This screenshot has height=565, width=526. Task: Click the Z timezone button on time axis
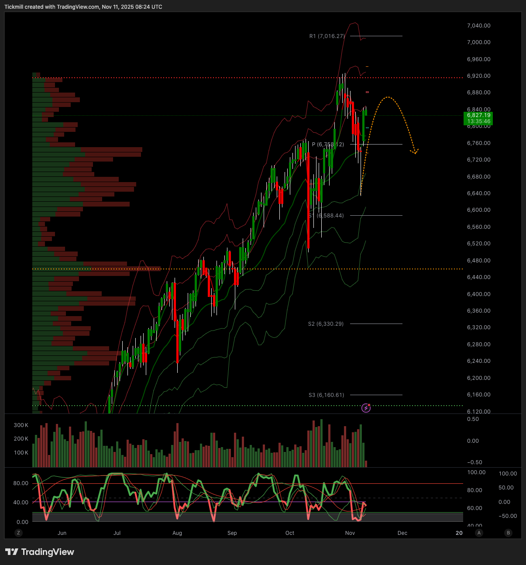[x=18, y=533]
